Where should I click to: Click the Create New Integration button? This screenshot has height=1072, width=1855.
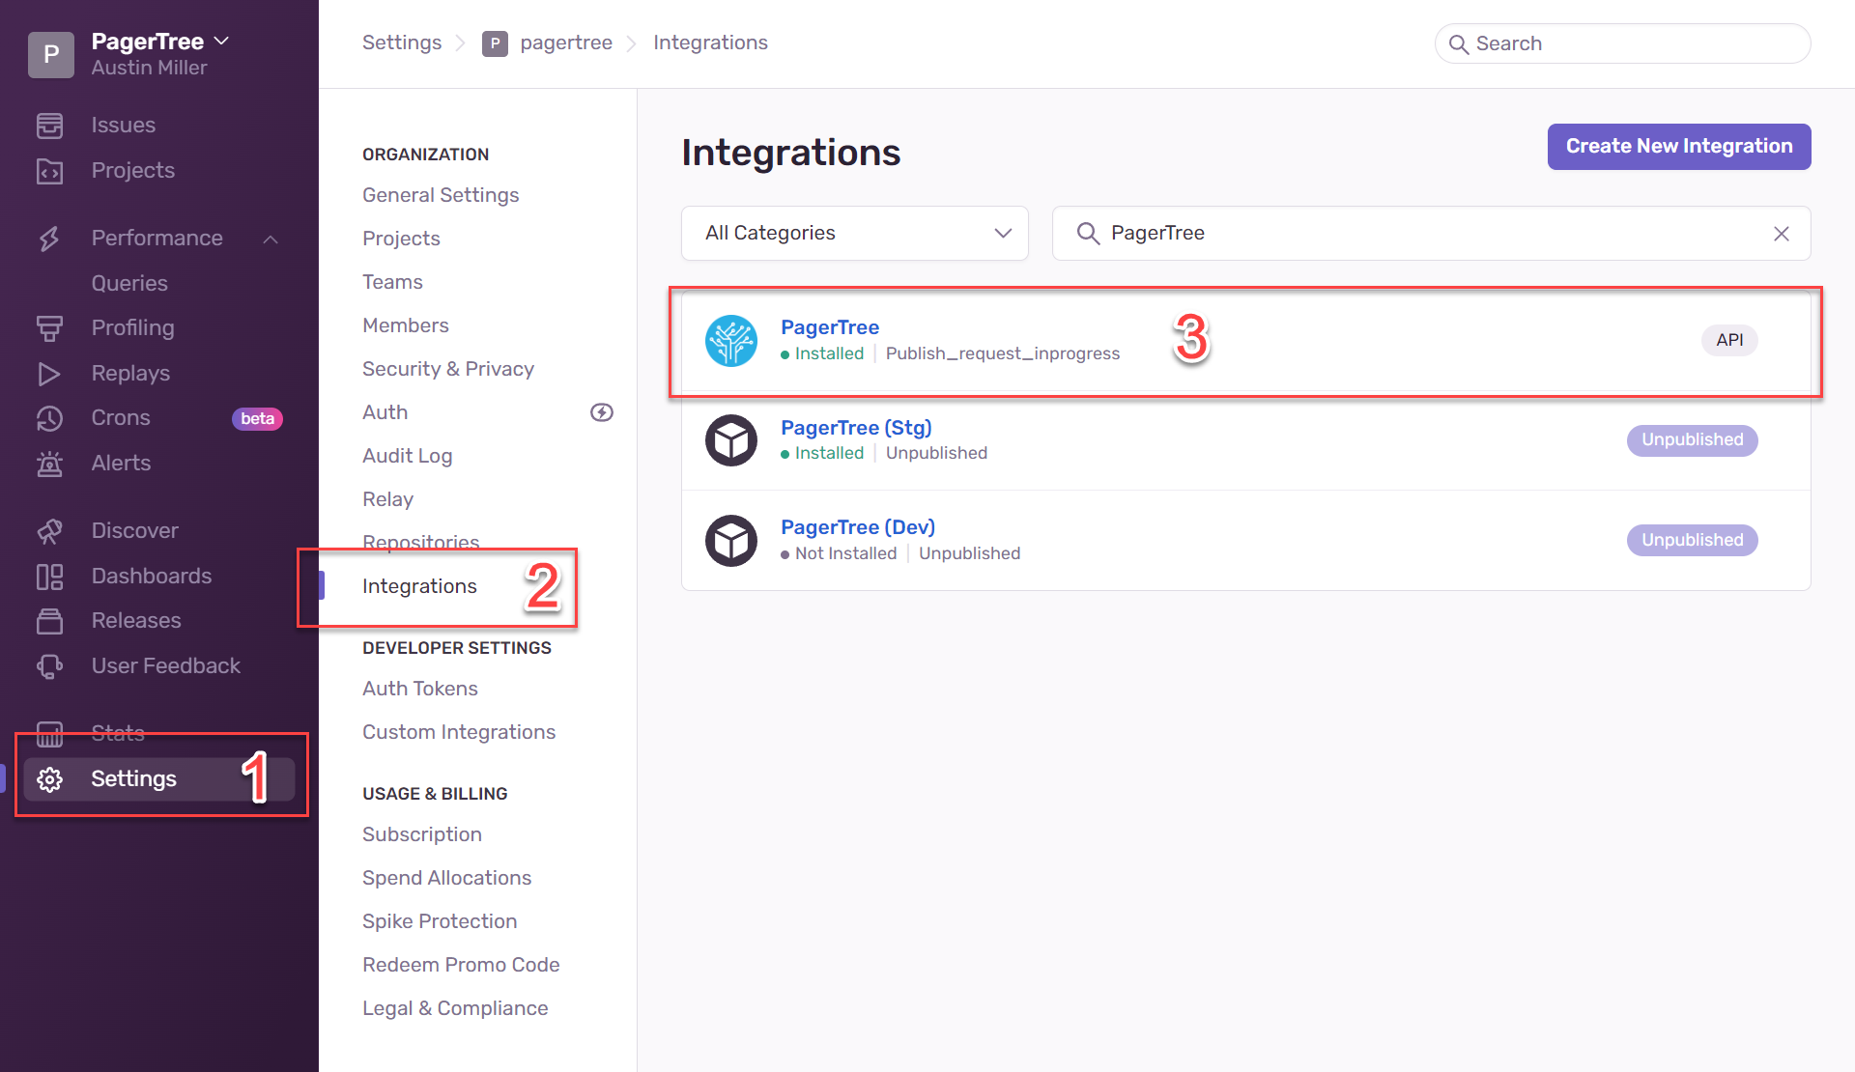pos(1678,146)
